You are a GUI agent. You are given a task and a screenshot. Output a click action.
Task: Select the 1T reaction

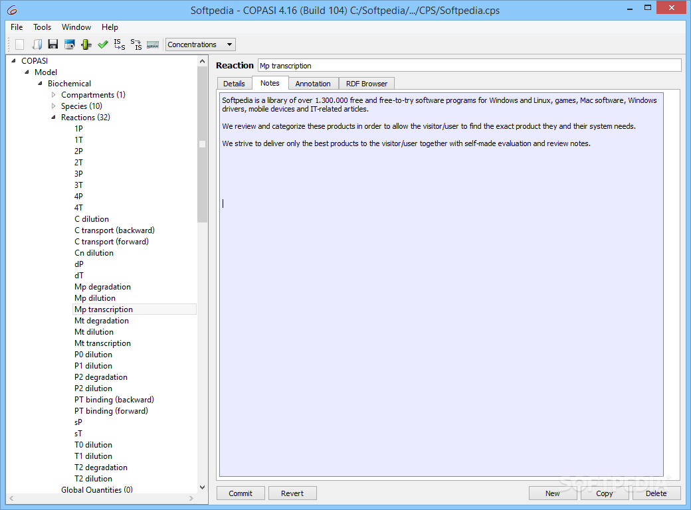[79, 140]
